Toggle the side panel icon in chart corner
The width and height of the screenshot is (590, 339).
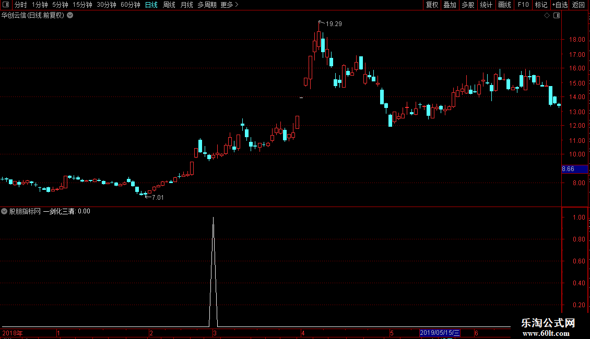click(557, 16)
